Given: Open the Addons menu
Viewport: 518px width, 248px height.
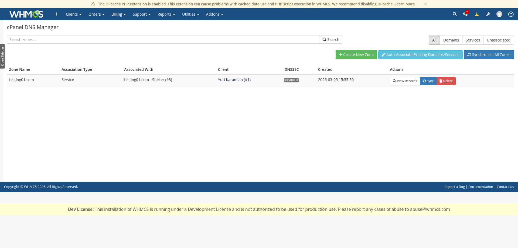Looking at the screenshot, I should tap(214, 14).
